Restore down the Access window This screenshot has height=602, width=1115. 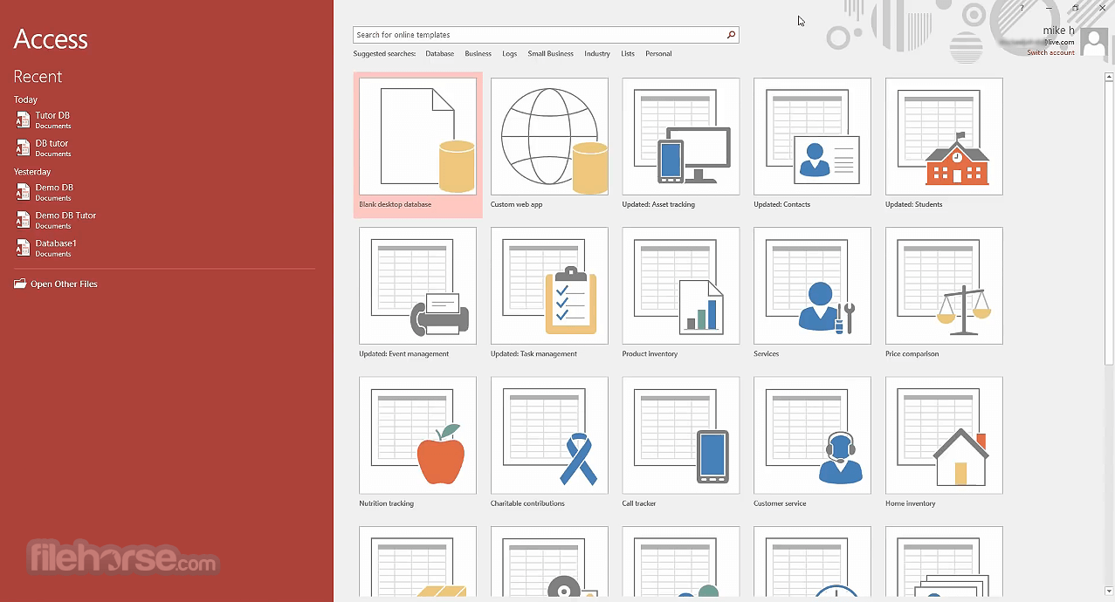pos(1076,8)
